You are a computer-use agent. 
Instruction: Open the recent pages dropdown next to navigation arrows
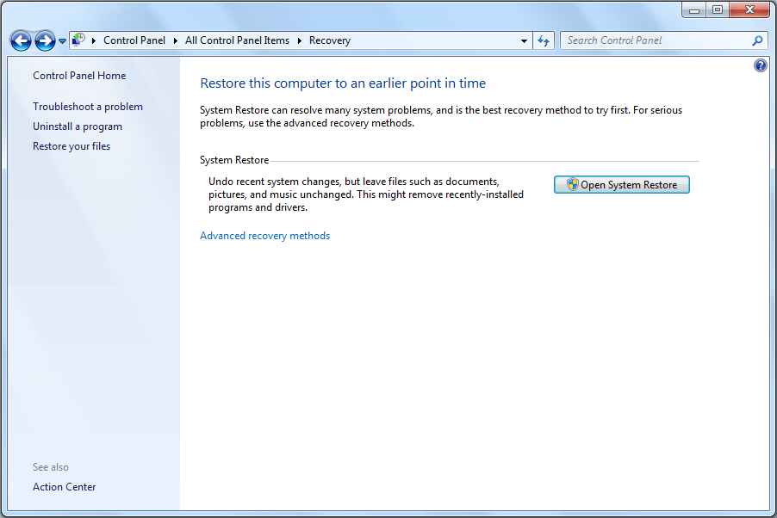[x=60, y=40]
